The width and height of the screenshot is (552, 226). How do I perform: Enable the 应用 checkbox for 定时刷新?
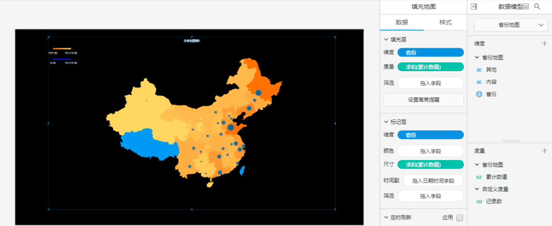459,218
